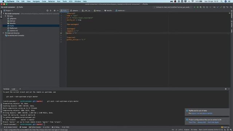This screenshot has width=233, height=131.
Task: Open macOS Spotlight search in the menu bar
Action: (222, 1)
